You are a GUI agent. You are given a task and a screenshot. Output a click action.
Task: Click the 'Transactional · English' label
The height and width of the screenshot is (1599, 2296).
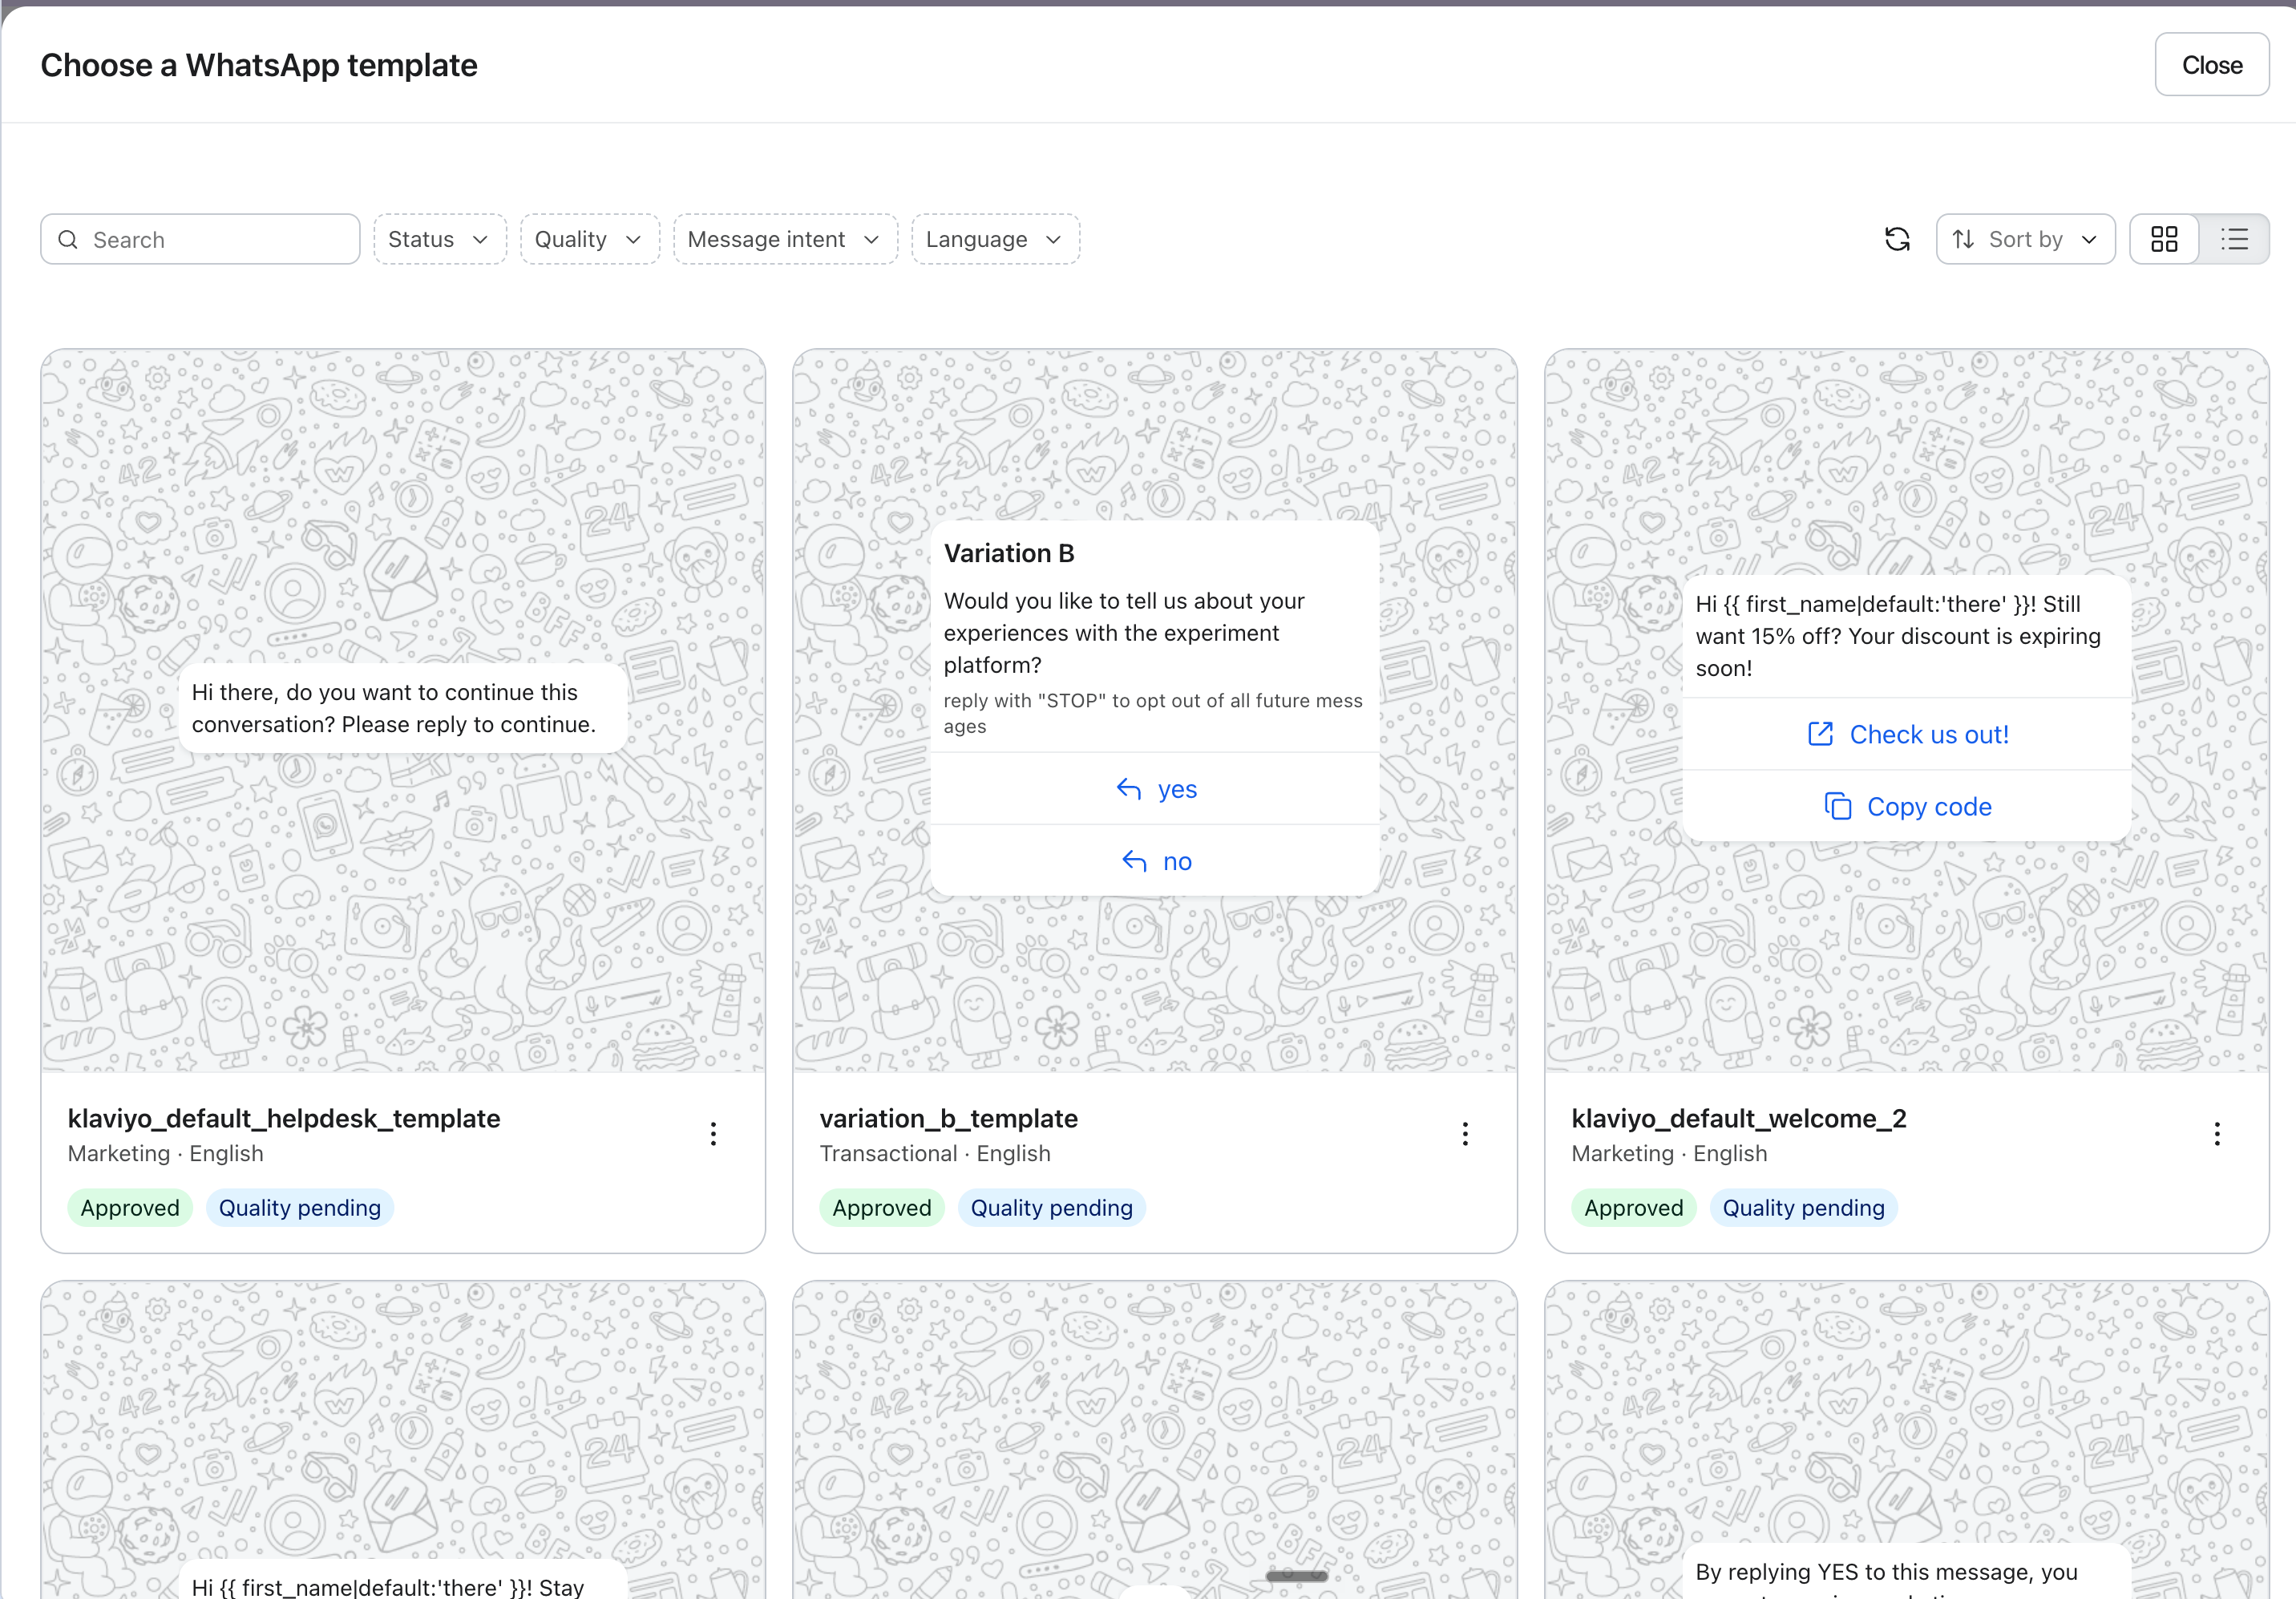(935, 1153)
